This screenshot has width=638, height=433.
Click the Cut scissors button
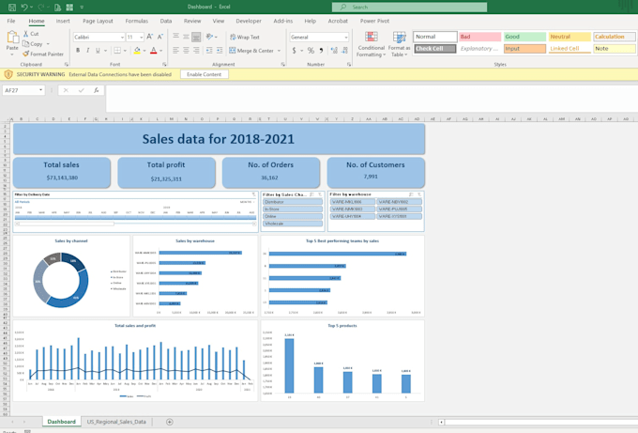click(x=31, y=34)
